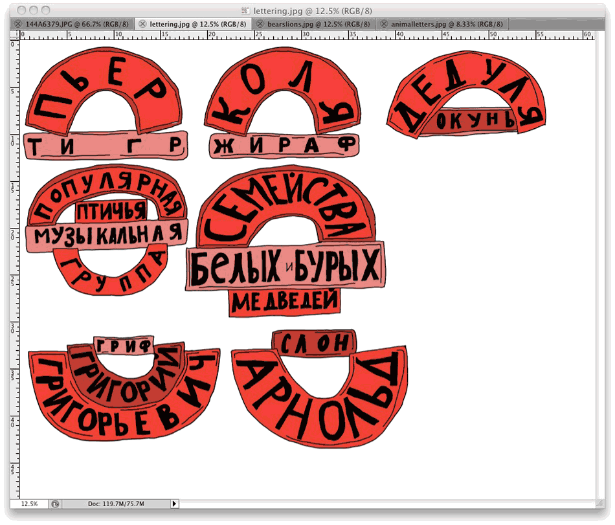
Task: Click the ТИГР label on the canvas
Action: (x=106, y=146)
